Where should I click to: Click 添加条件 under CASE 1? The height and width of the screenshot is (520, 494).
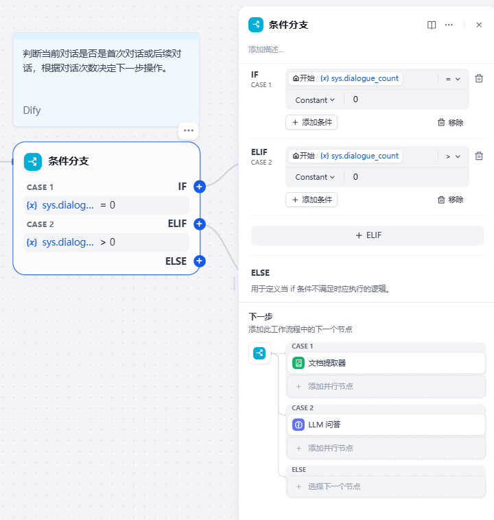311,122
